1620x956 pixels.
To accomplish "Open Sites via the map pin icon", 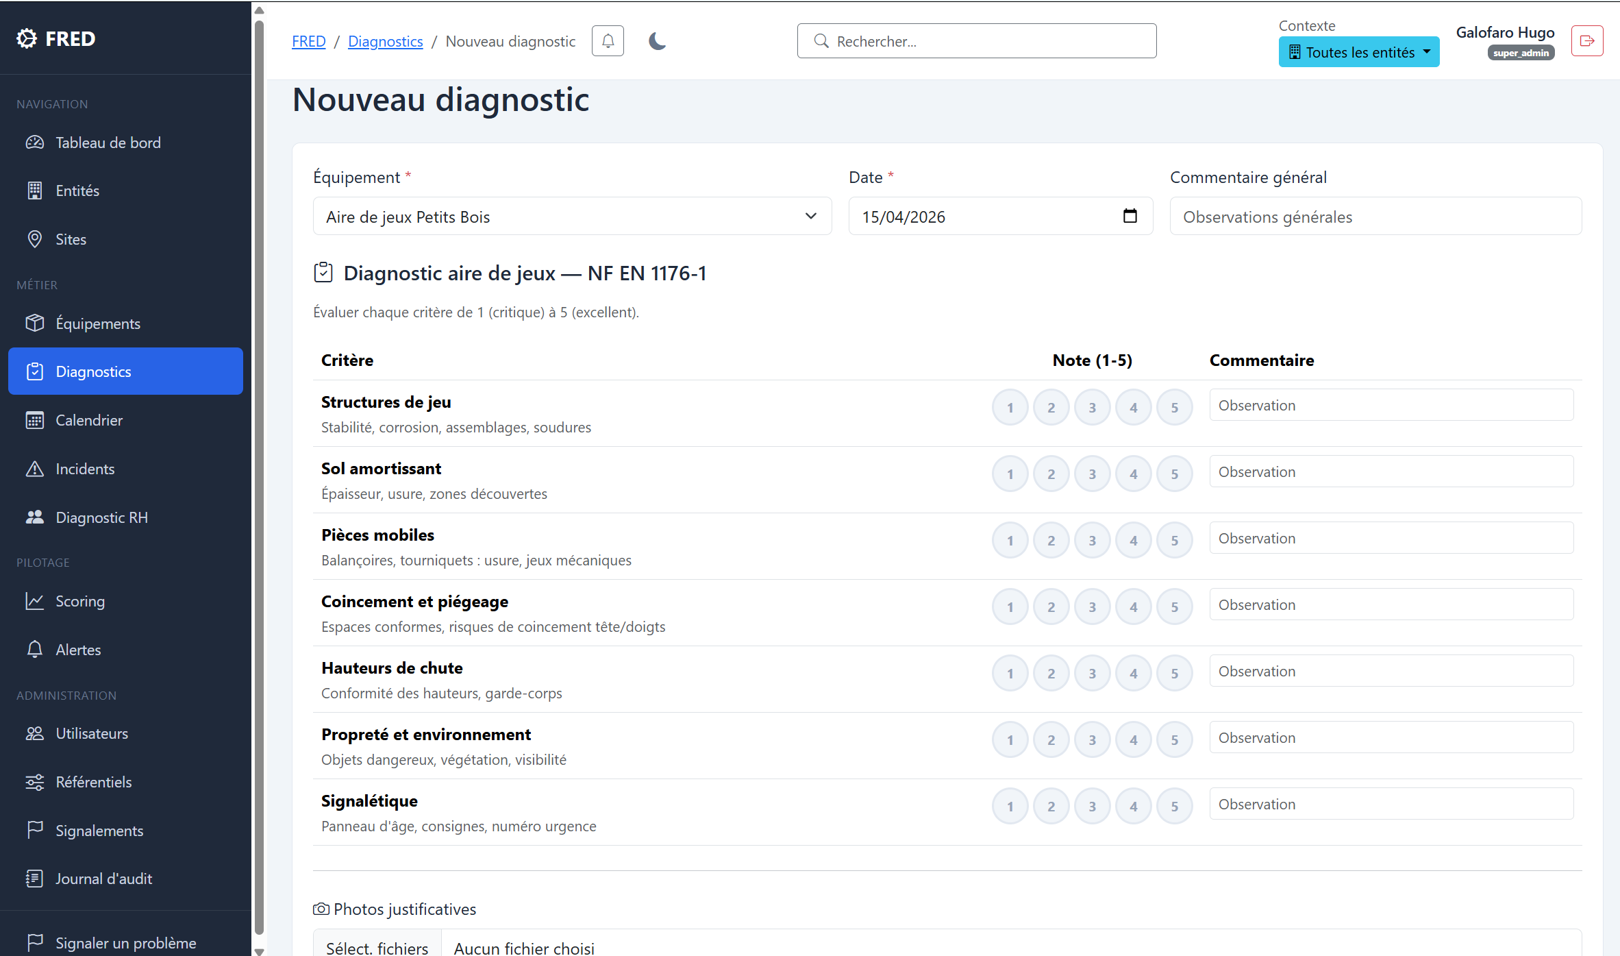I will [35, 239].
